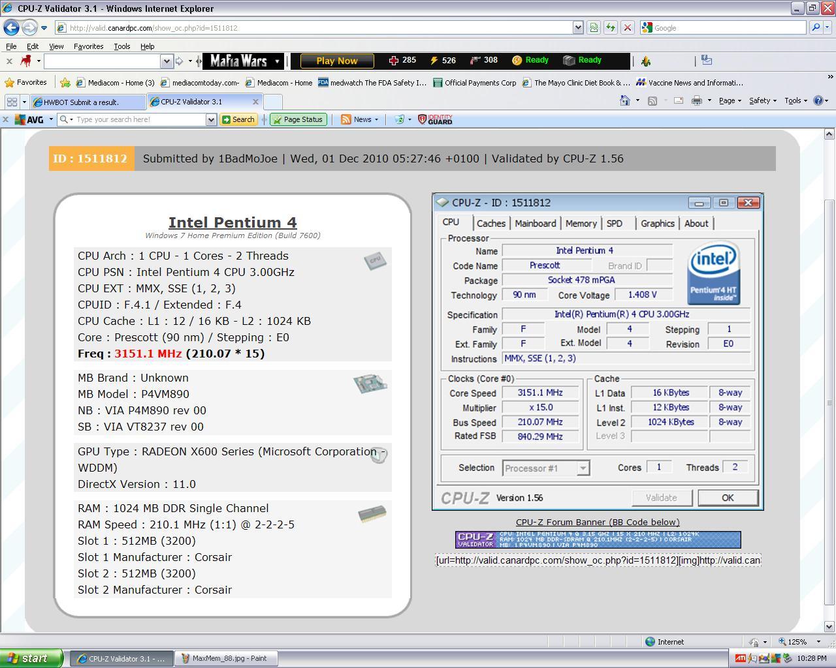Screen dimensions: 836x668
Task: Click the empty New Tab button
Action: (x=272, y=102)
